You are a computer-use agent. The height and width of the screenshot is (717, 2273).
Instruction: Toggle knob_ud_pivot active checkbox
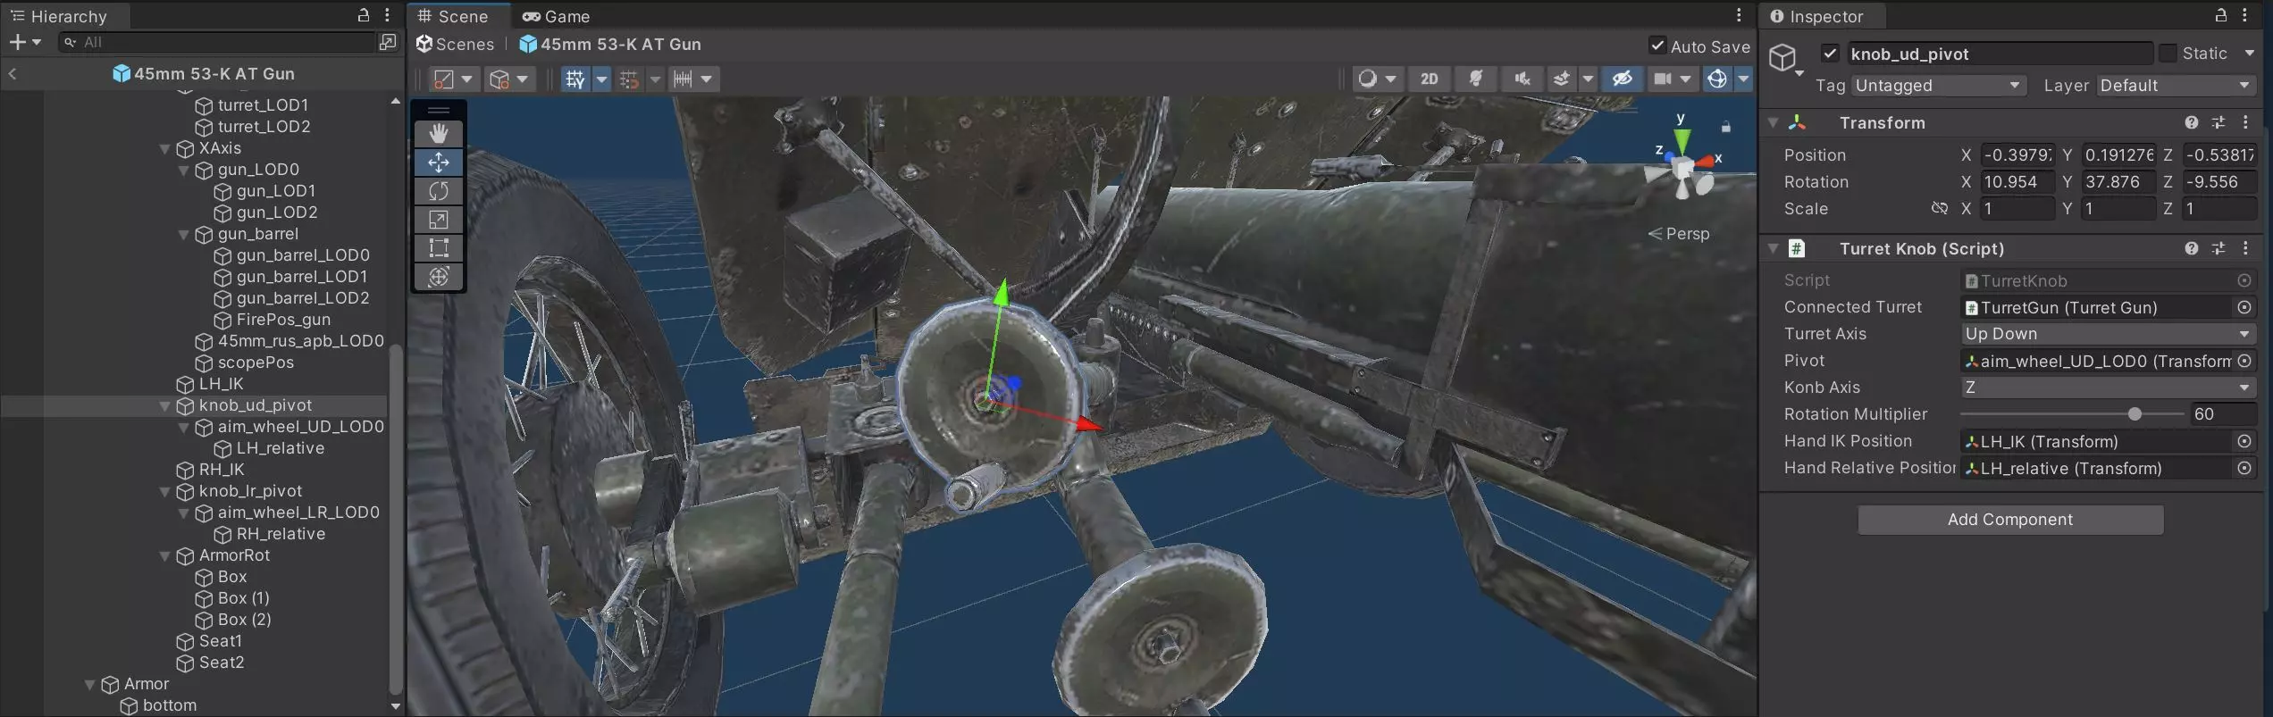click(x=1831, y=54)
